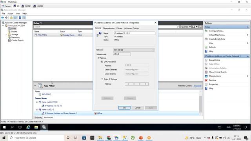The image size is (251, 141).
Task: Collapse the Name: AAGL-PROD resource node
Action: (36, 102)
